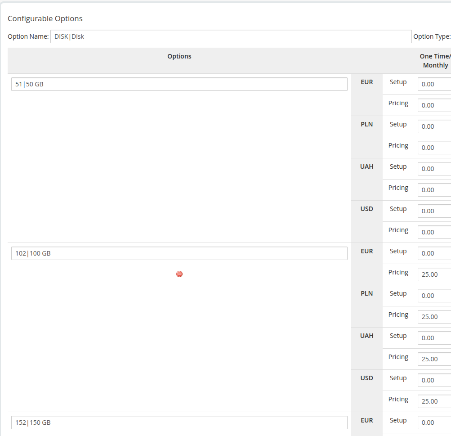The image size is (451, 436).
Task: Click UAH Pricing 25.00 field for 102|100 GB
Action: point(434,359)
